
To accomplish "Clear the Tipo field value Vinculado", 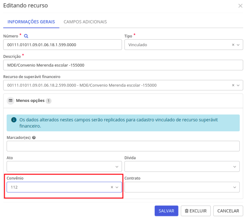I will pos(233,45).
